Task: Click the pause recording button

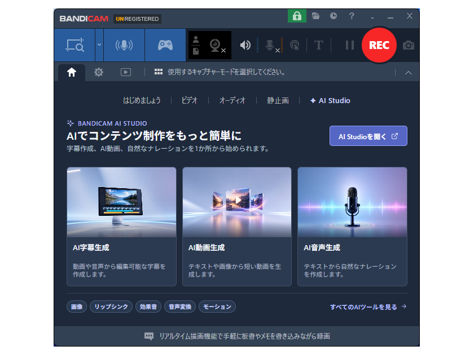Action: [349, 45]
